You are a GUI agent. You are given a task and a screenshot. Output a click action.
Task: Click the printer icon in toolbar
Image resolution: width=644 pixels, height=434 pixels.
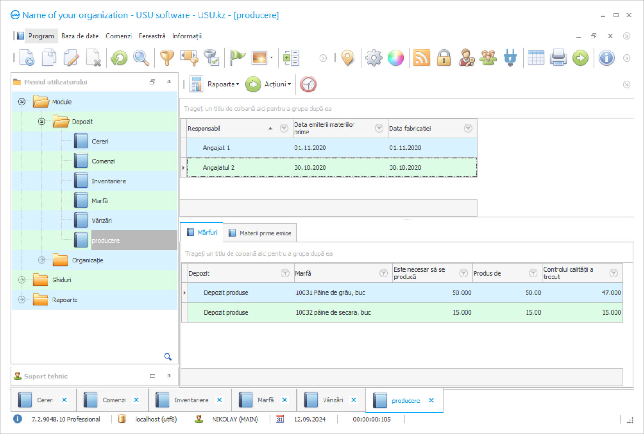(x=558, y=58)
